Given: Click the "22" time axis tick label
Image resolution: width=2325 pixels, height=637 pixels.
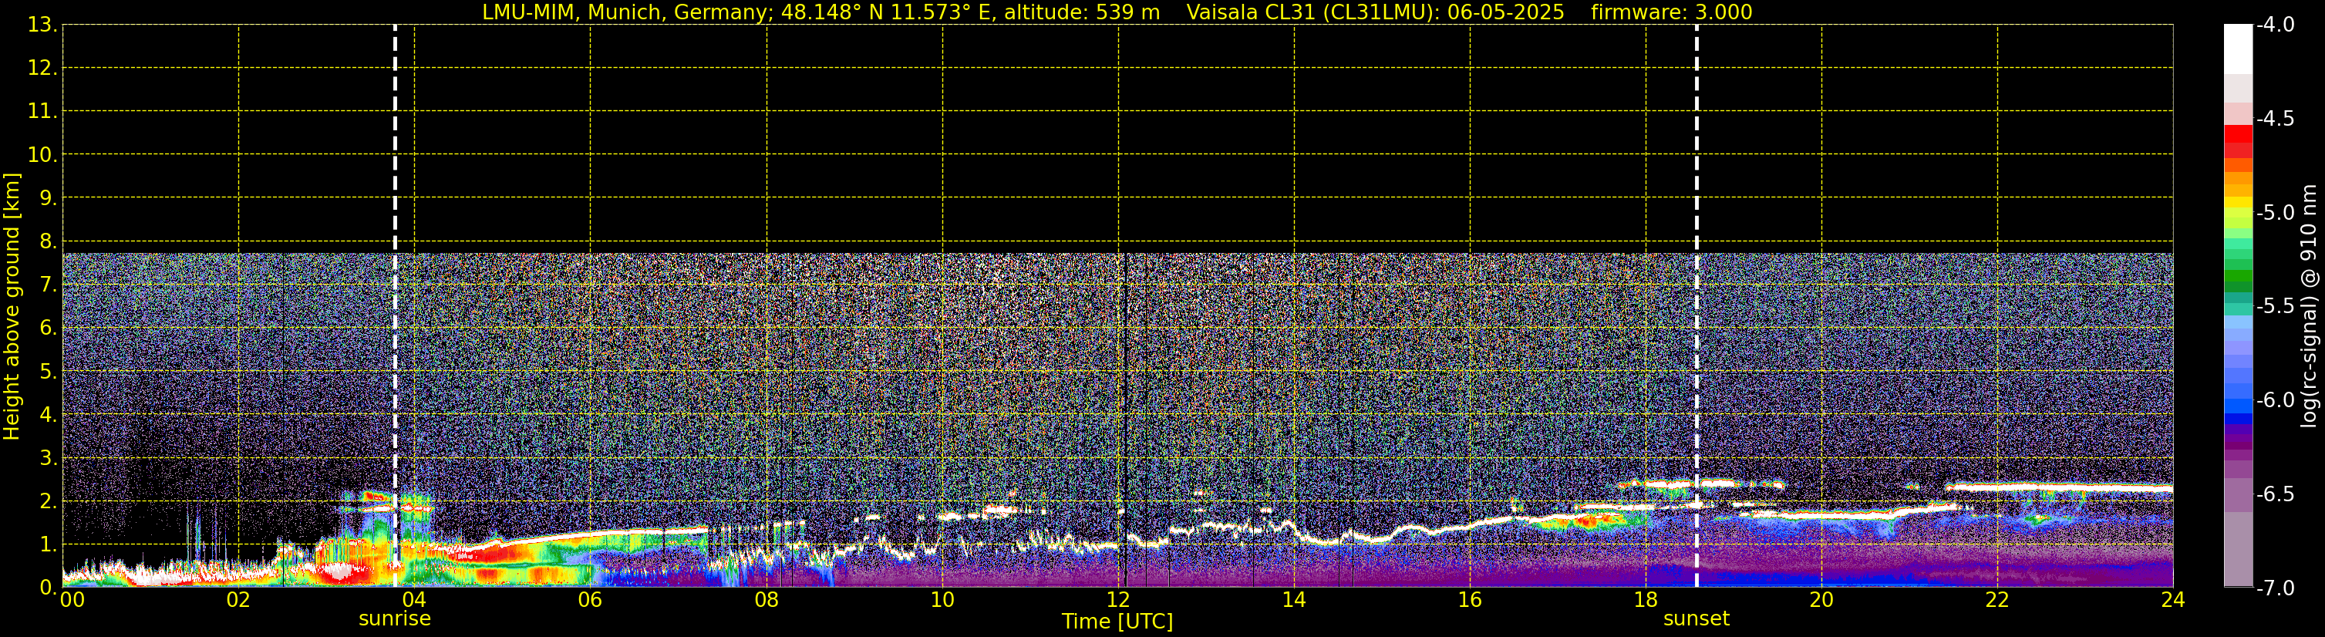Looking at the screenshot, I should coord(1997,600).
